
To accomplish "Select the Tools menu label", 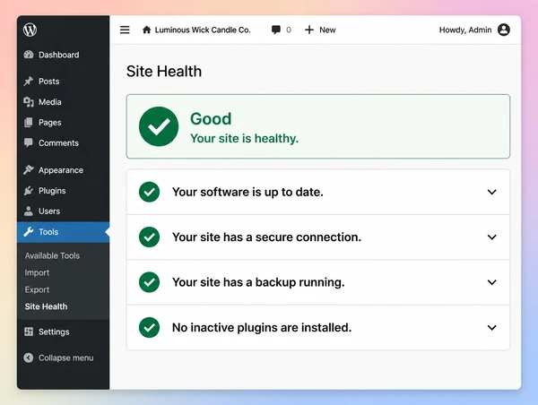I will click(48, 232).
